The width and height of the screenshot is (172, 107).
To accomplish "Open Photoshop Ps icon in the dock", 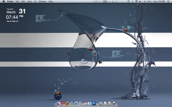I will tap(94, 103).
